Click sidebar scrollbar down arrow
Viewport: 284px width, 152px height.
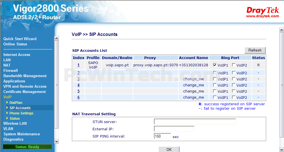[56, 141]
